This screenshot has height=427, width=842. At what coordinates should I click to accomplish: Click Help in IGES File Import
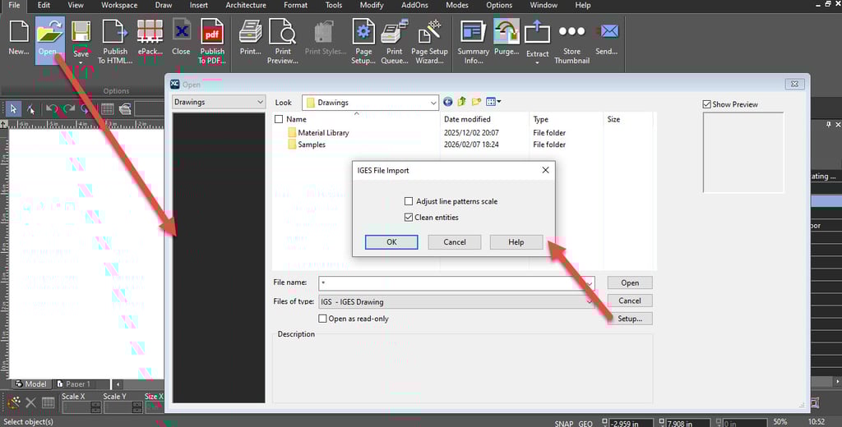(x=516, y=242)
